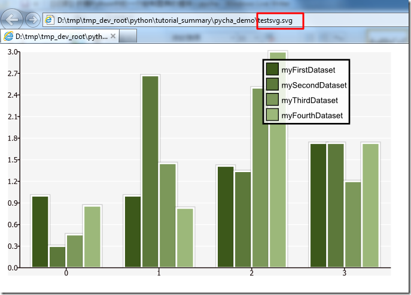Click the myFirstDataset legend color swatch

[x=272, y=69]
